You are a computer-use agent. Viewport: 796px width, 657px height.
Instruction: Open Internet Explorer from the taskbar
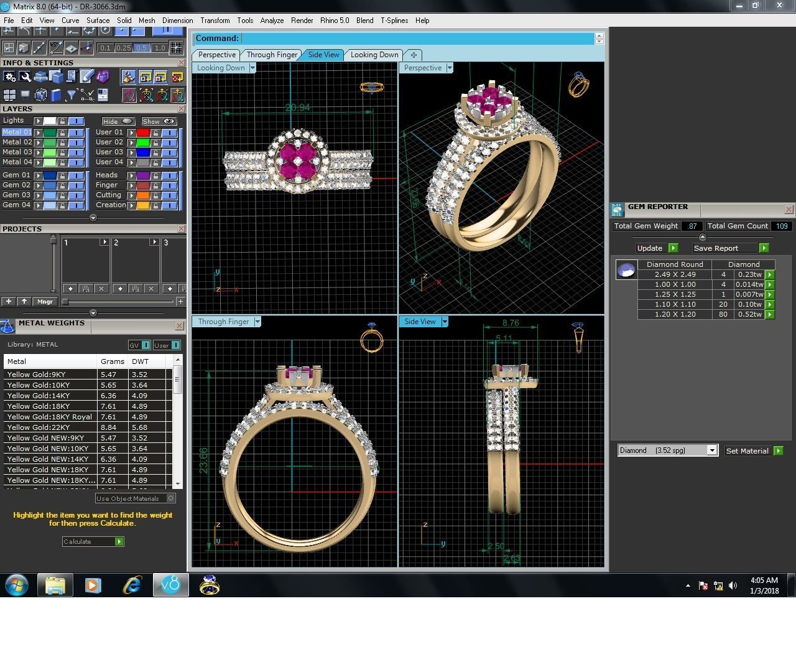pyautogui.click(x=132, y=585)
